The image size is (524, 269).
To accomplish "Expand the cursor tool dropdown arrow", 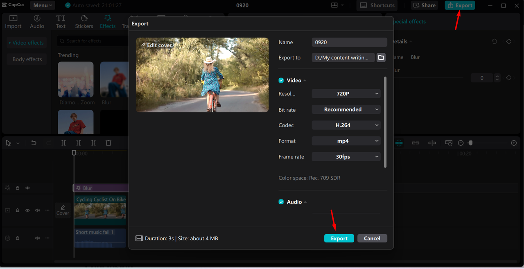I will pyautogui.click(x=18, y=143).
